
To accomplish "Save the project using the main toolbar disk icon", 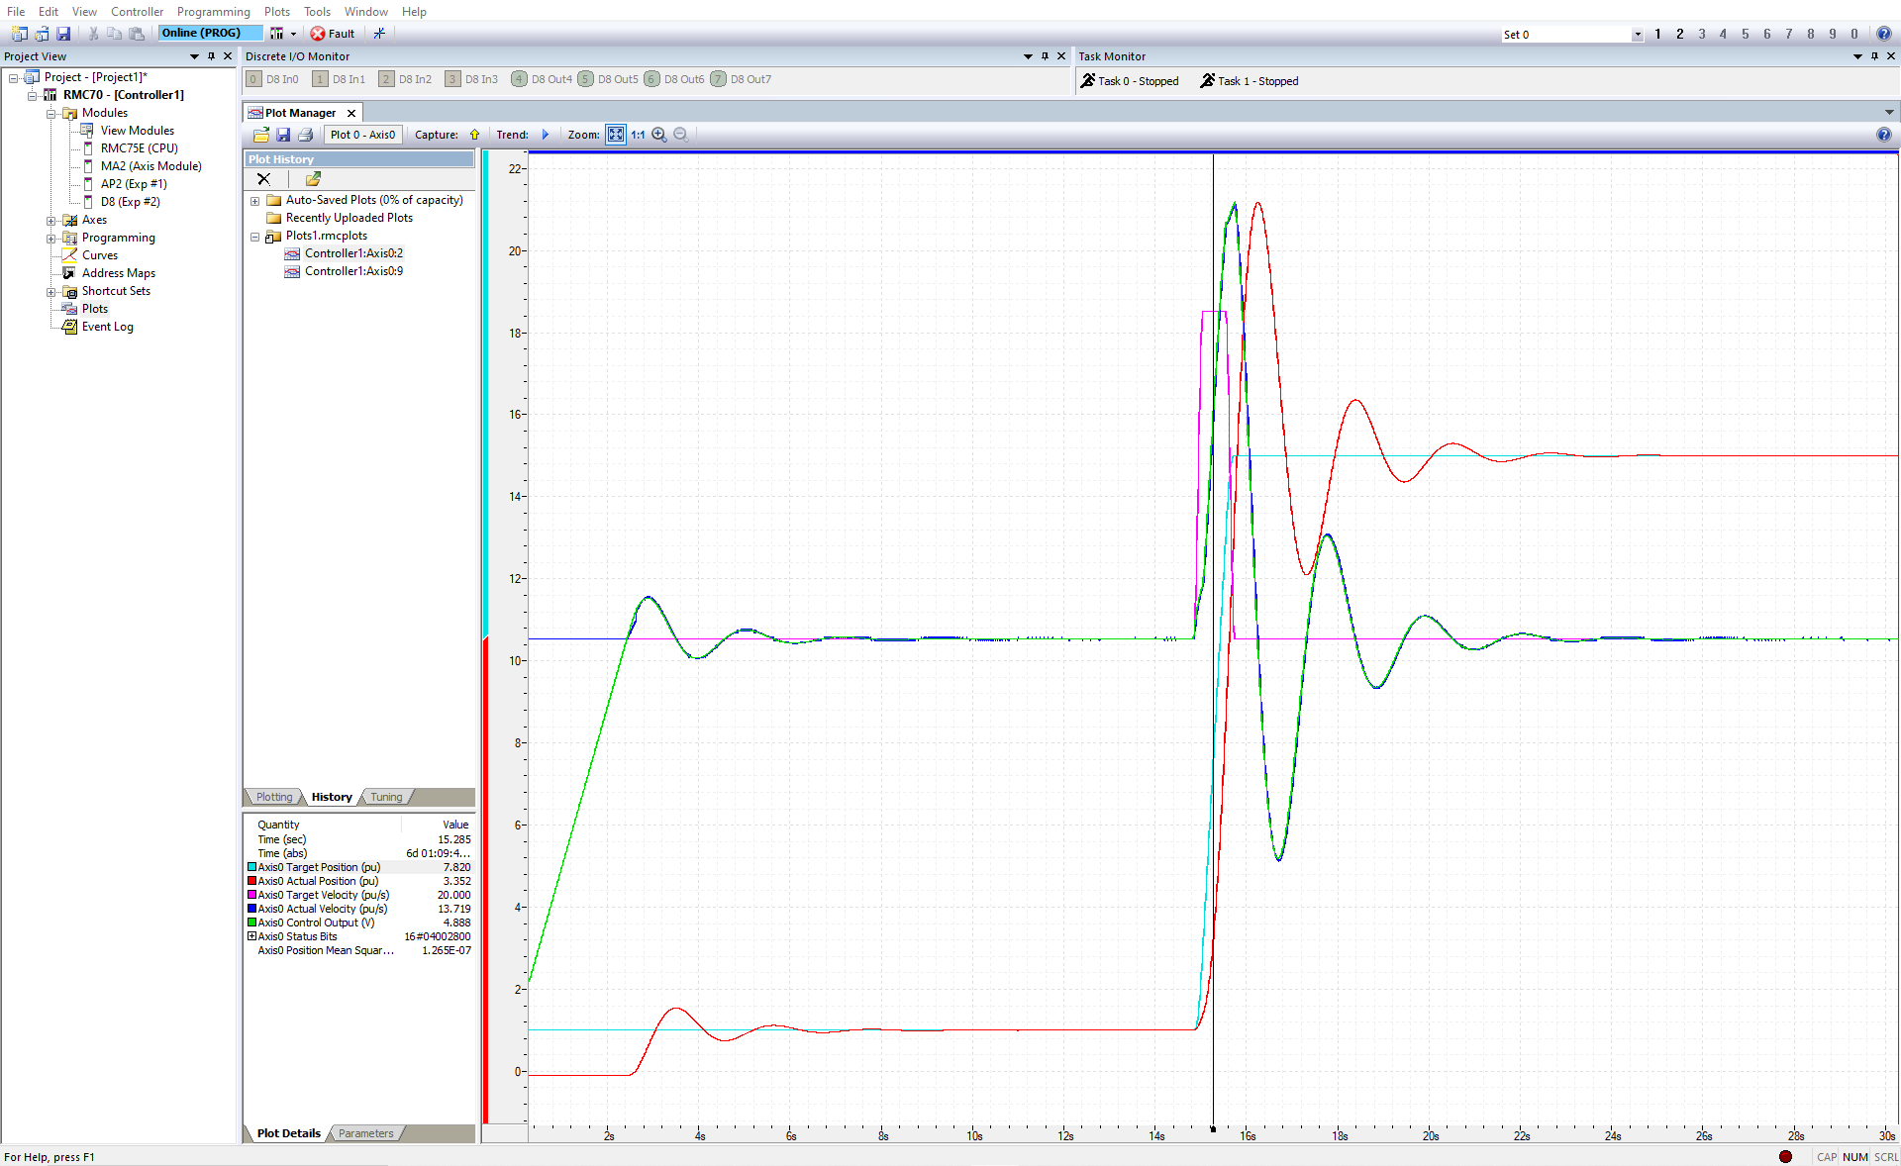I will [x=63, y=34].
